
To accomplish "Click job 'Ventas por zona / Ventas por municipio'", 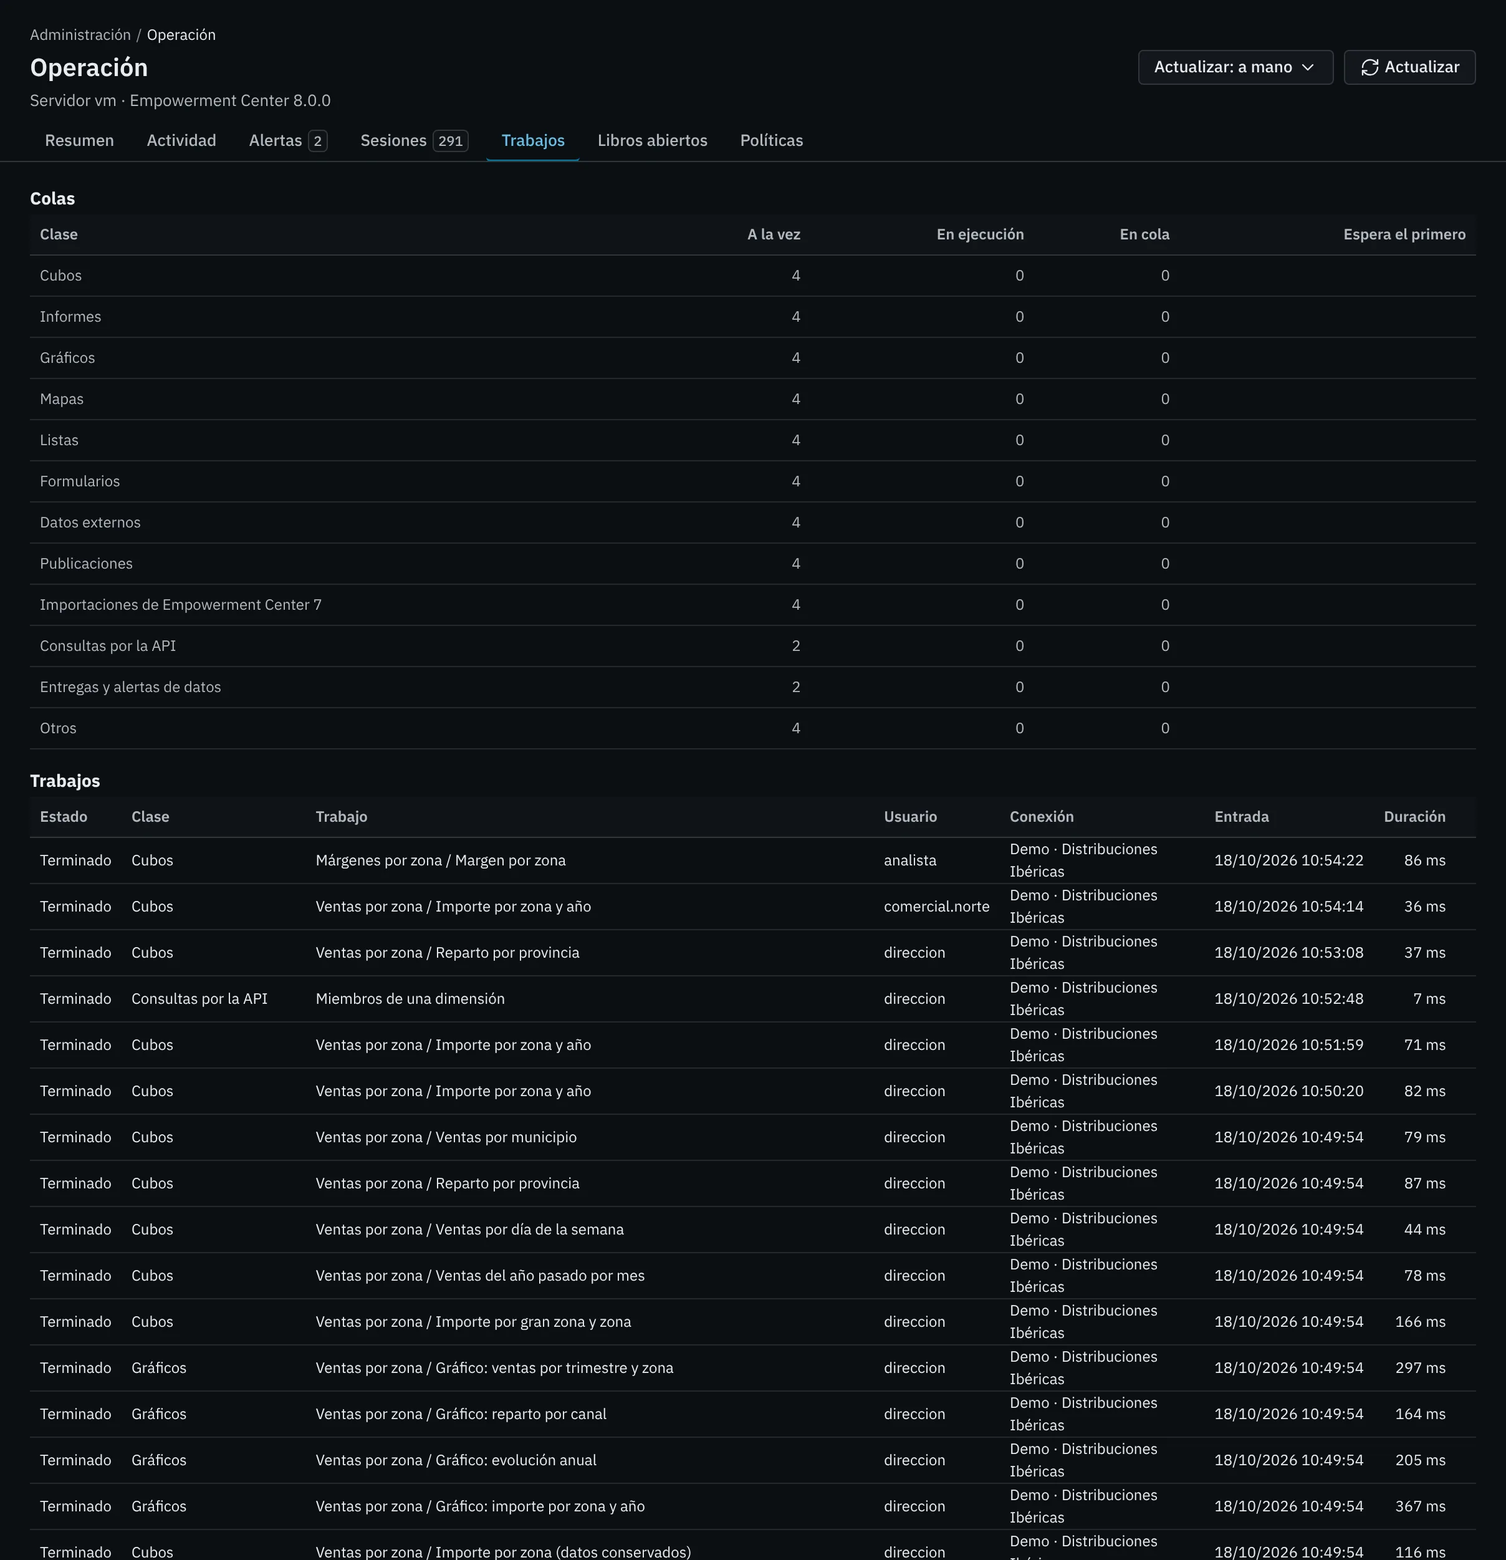I will coord(446,1137).
